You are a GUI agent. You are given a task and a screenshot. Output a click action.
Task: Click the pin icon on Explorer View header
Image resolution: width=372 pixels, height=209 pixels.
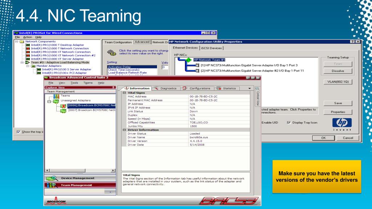pos(113,87)
